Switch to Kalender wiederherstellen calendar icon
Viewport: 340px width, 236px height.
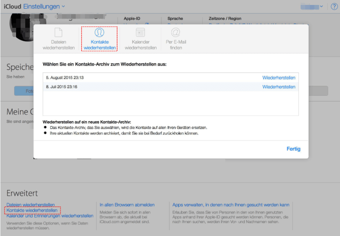pos(140,33)
